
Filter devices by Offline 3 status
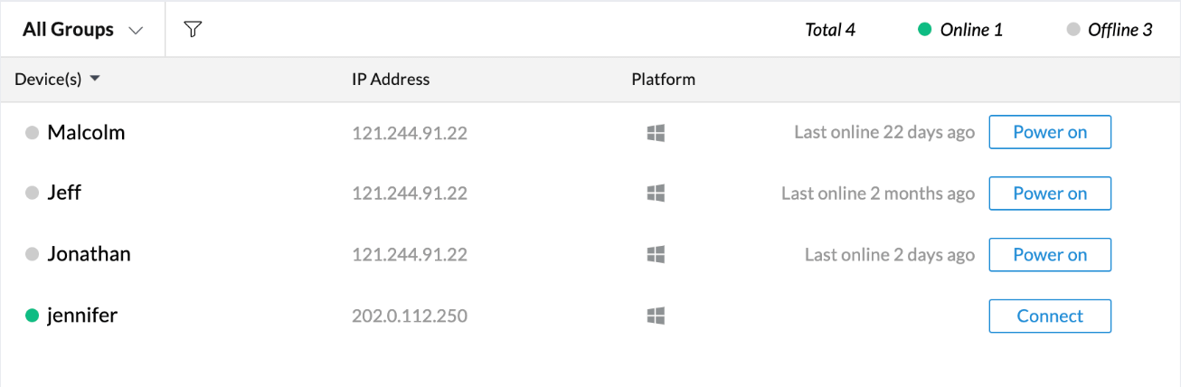click(1110, 30)
